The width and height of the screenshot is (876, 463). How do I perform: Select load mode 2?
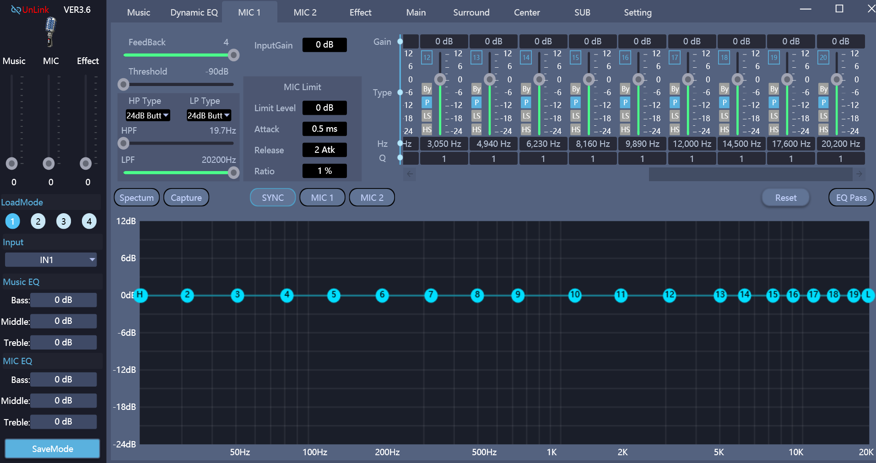click(38, 221)
